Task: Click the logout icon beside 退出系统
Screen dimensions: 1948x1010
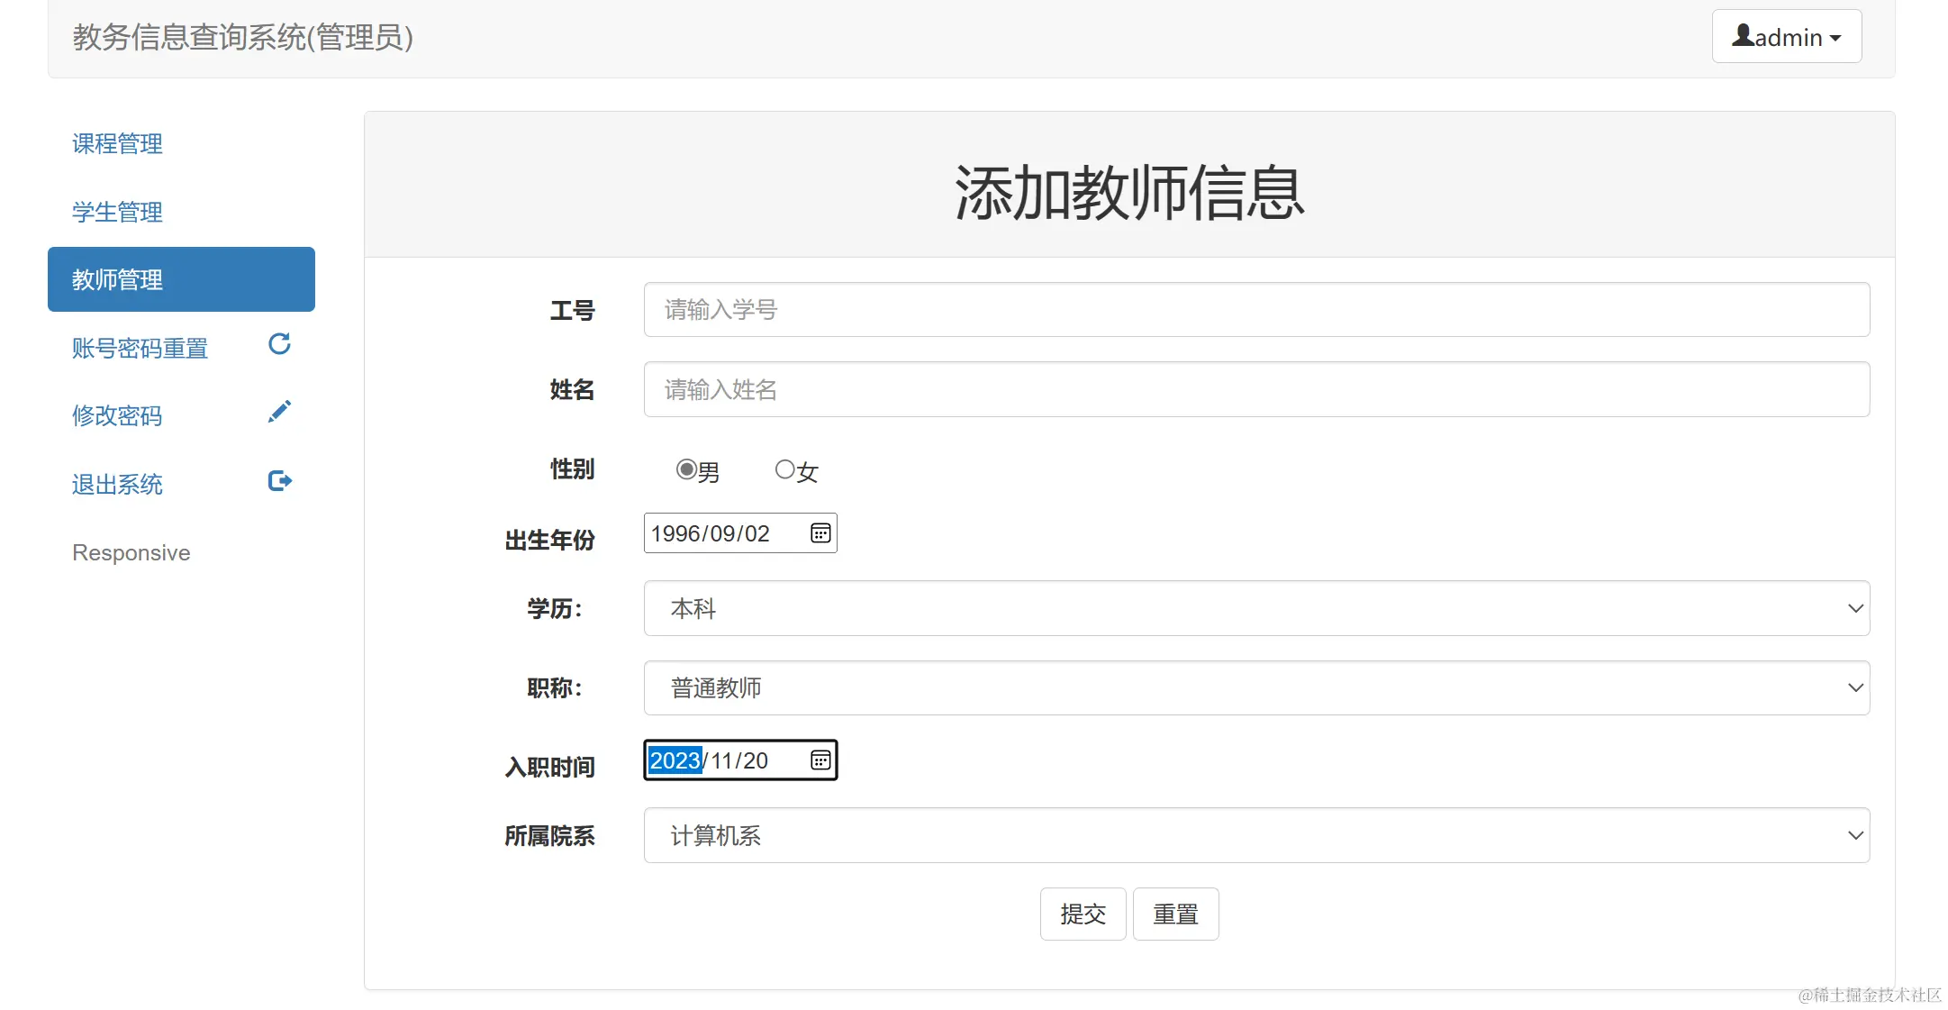Action: tap(279, 480)
